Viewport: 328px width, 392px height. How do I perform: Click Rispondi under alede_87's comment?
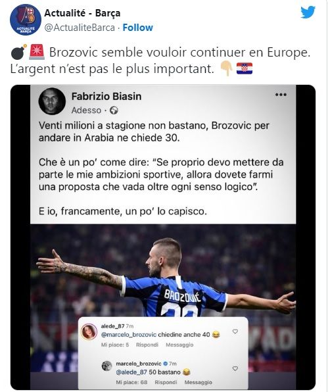[x=147, y=345]
